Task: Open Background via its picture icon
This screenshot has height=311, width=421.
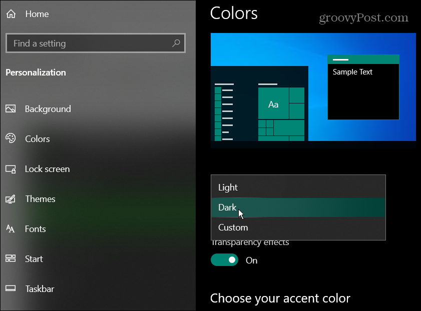Action: coord(11,109)
